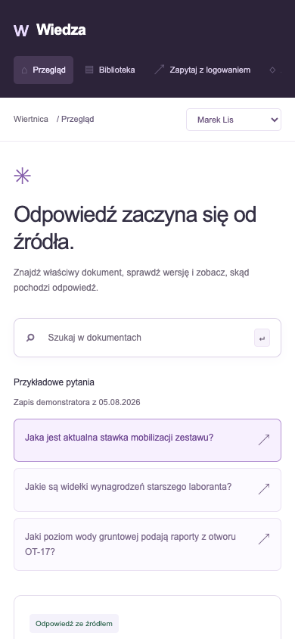Click the Odpowiedź ze źródłem badge
295x639 pixels.
74,624
